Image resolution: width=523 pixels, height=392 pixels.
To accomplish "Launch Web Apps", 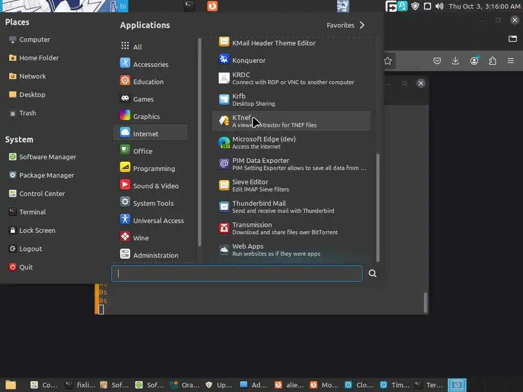I will click(291, 250).
